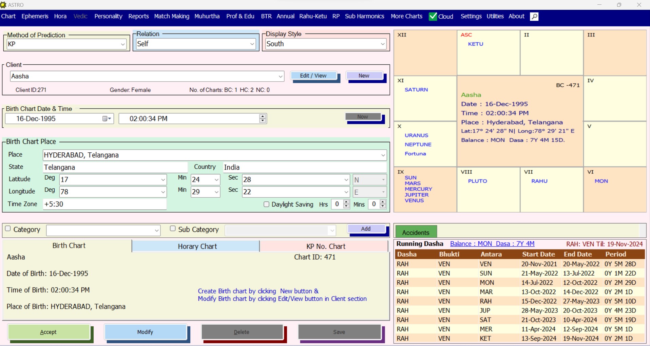The width and height of the screenshot is (650, 346).
Task: Open the Display Style dropdown
Action: point(382,44)
